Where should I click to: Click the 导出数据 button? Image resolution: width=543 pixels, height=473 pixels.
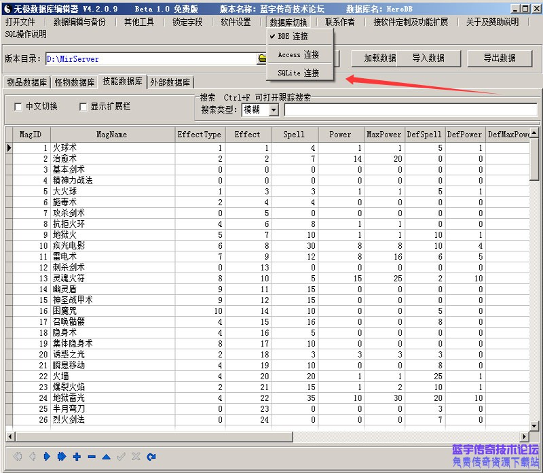499,58
